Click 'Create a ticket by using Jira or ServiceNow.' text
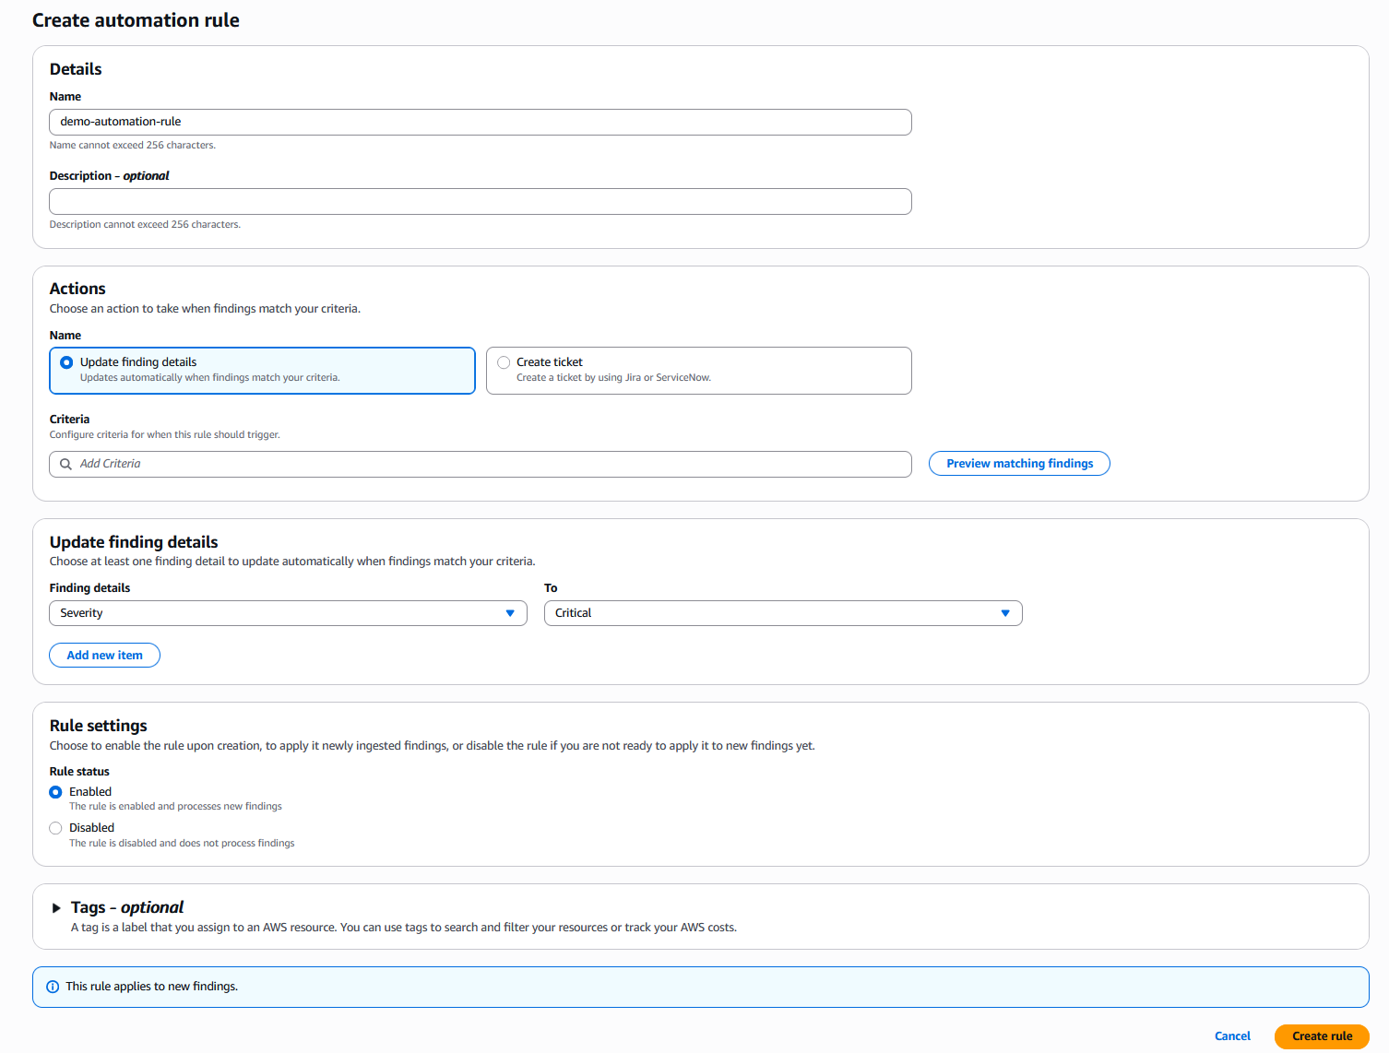Screen dimensions: 1389x1053 coord(613,378)
